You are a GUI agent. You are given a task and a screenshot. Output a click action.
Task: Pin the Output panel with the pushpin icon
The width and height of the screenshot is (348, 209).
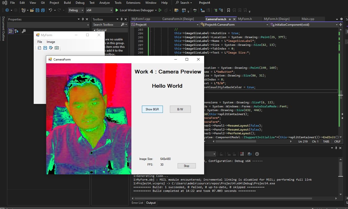click(336, 148)
